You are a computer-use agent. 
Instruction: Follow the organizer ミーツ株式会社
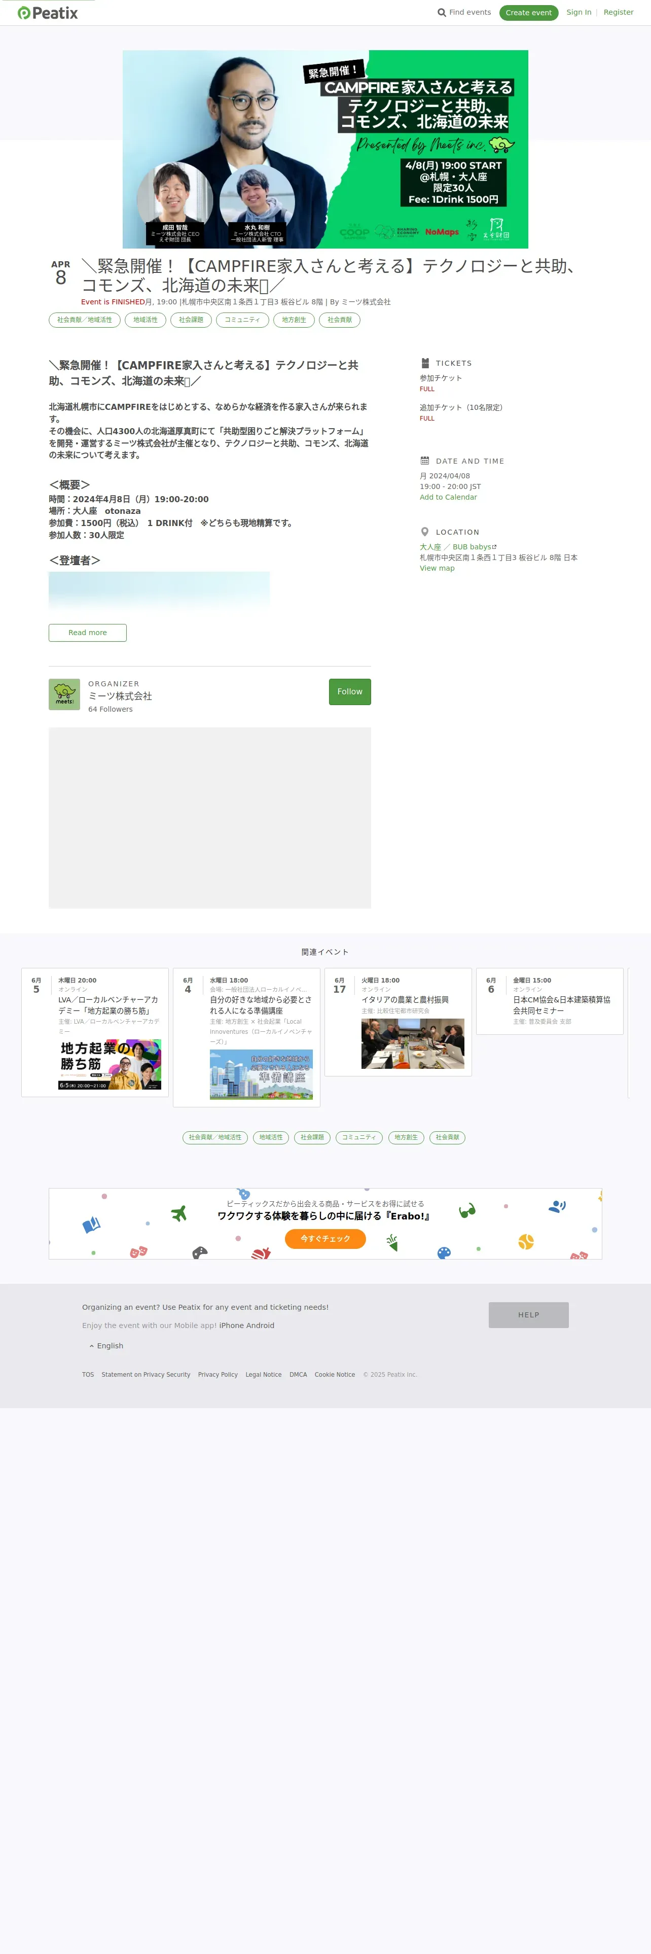[x=350, y=692]
